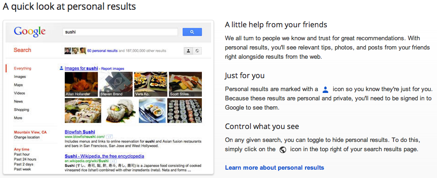Click Learn more about personal results
The image size is (437, 178).
click(x=275, y=168)
